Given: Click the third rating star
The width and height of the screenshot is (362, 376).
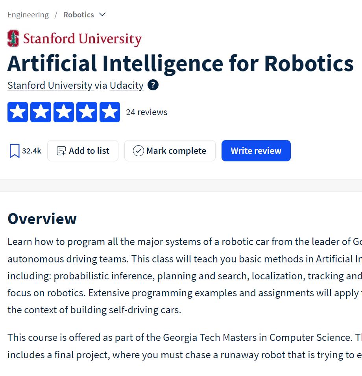Looking at the screenshot, I should point(64,112).
